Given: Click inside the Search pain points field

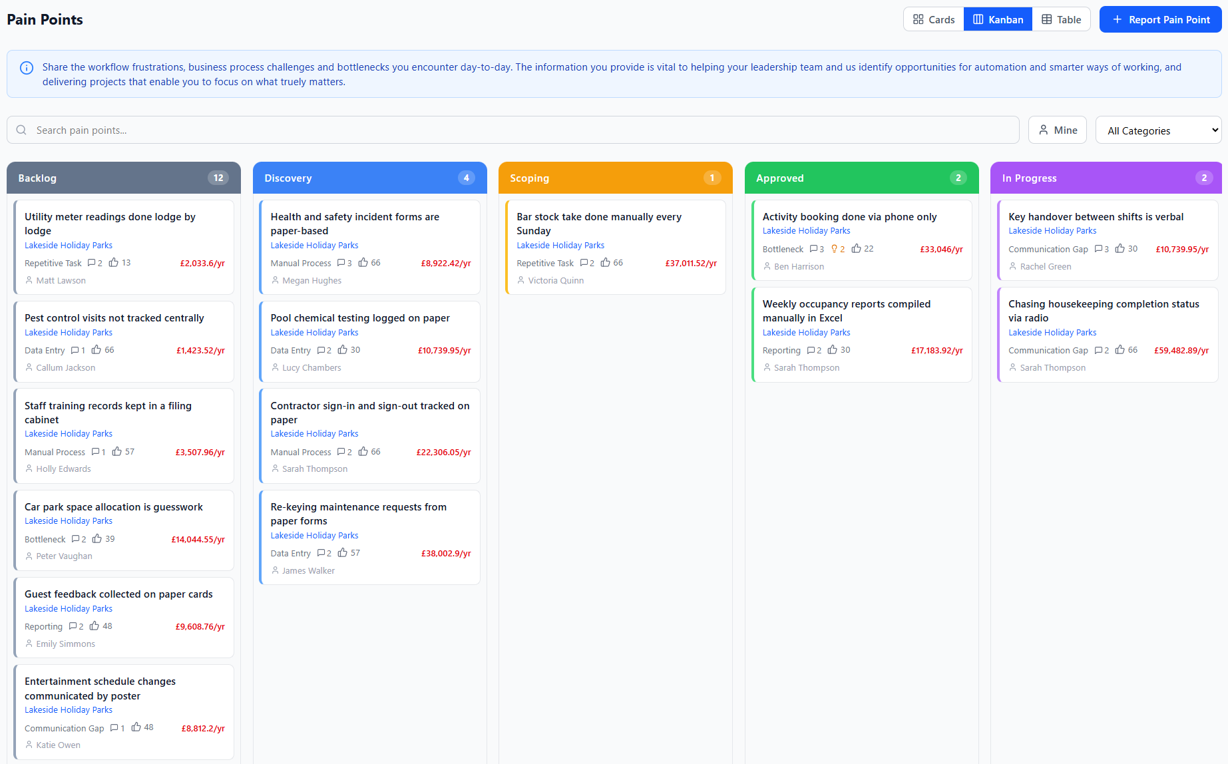Looking at the screenshot, I should pos(266,130).
